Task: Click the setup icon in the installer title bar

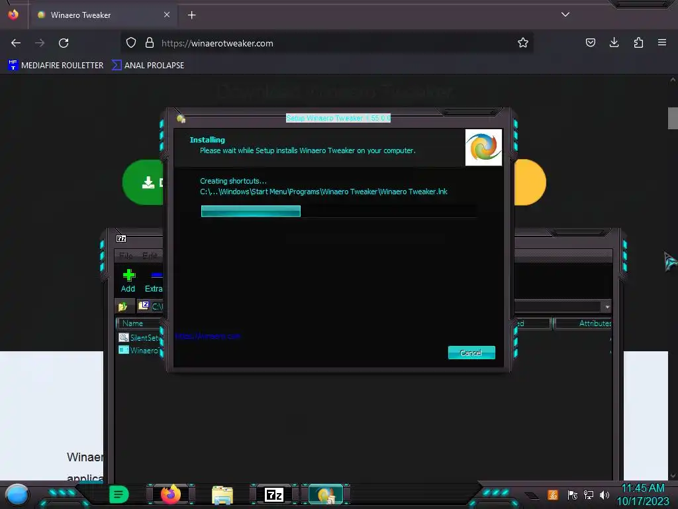Action: click(181, 119)
